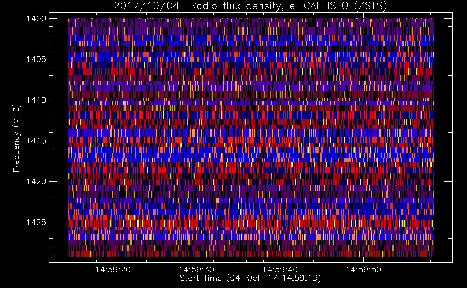Click the plot title with the 2017/10/04 date
The width and height of the screenshot is (467, 288).
pos(250,6)
